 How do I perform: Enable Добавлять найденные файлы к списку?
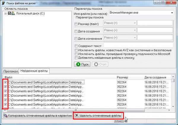[76, 58]
